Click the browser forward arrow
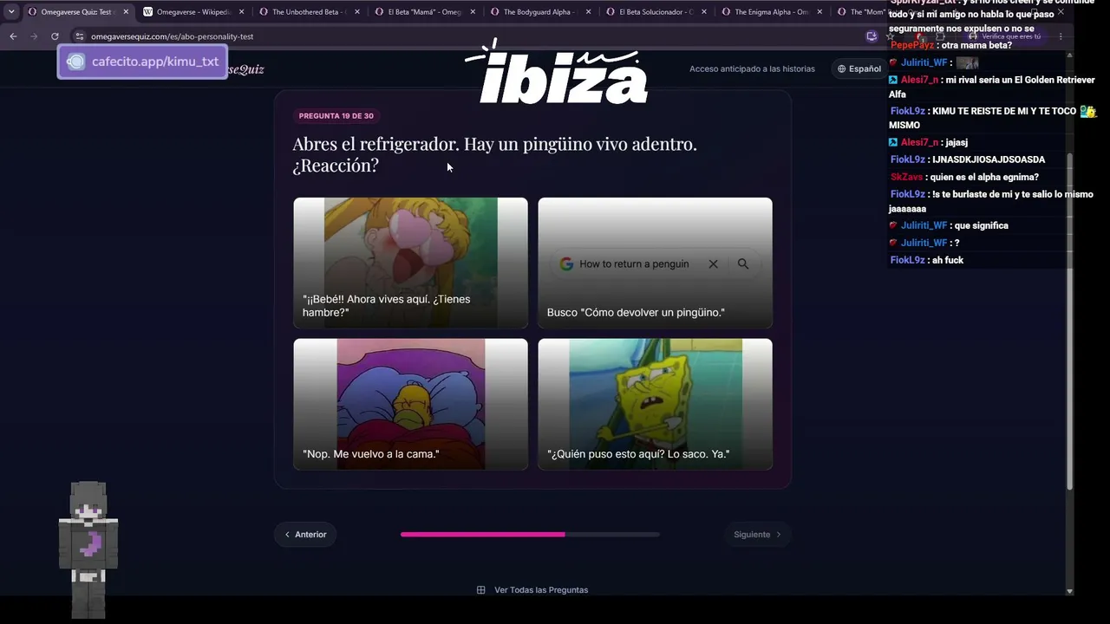Viewport: 1110px width, 624px height. [34, 36]
